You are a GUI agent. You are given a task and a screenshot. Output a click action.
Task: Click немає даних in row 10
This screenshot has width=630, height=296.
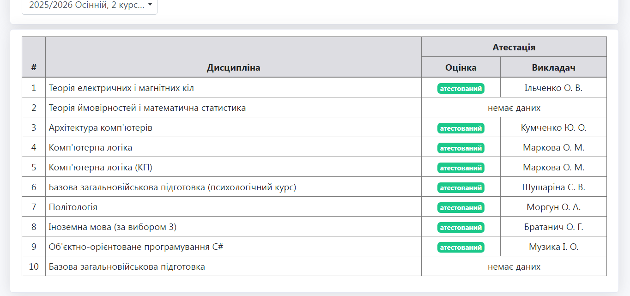(x=514, y=267)
